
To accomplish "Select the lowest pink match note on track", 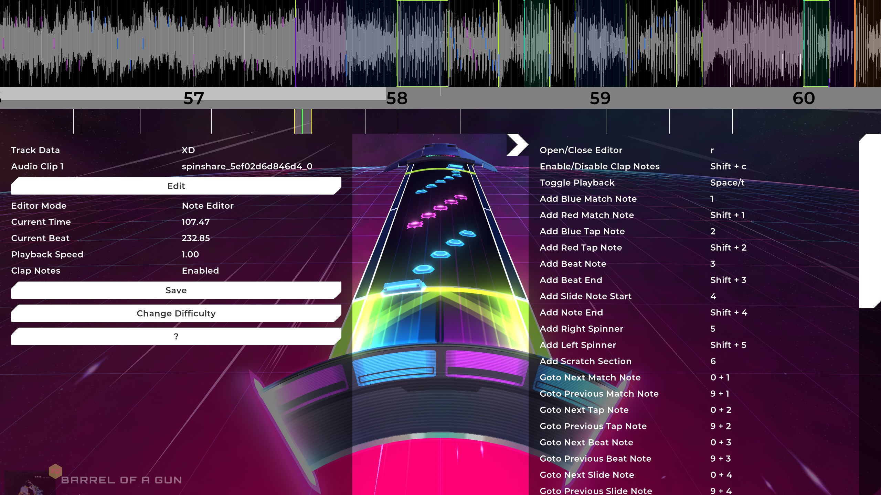I will click(415, 225).
